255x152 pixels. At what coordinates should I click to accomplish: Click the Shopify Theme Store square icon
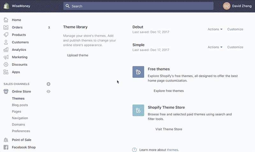tap(138, 110)
